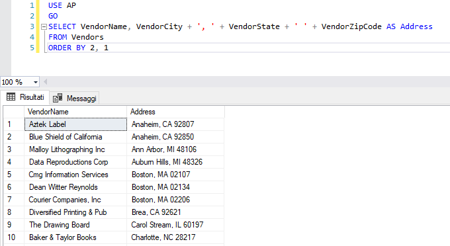The width and height of the screenshot is (450, 246).
Task: Click the Messaggi tab icon
Action: coord(58,98)
